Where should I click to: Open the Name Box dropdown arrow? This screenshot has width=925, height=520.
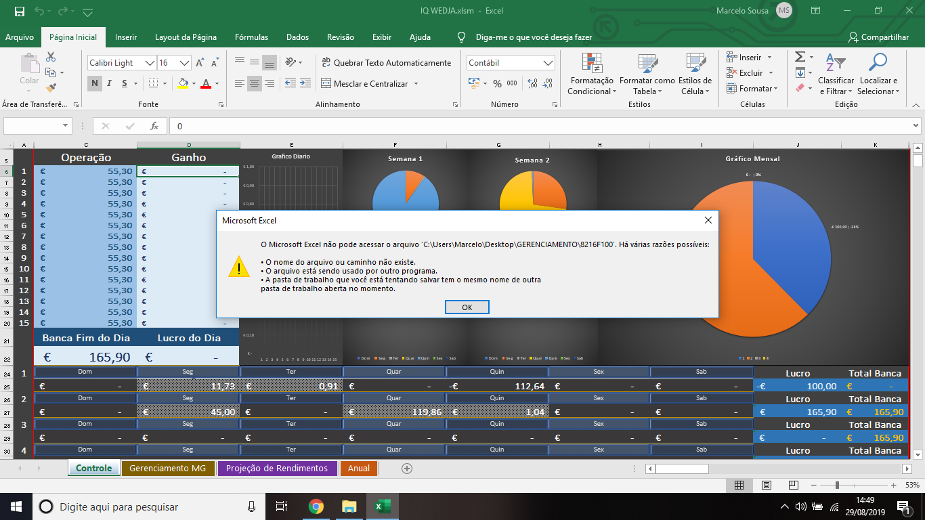[66, 126]
